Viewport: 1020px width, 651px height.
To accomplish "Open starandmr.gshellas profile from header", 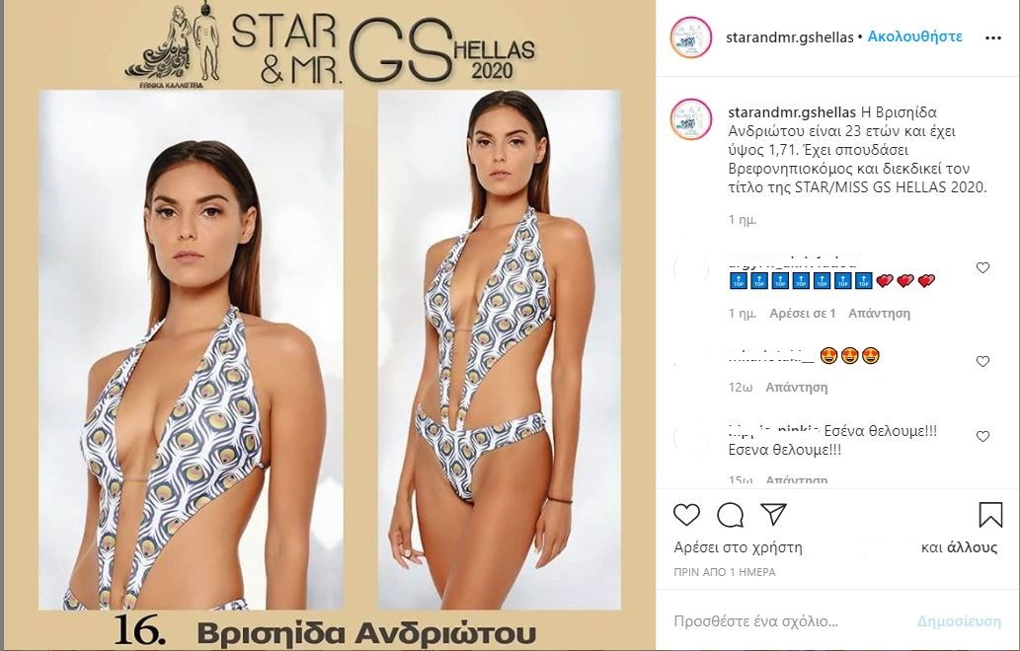I will click(x=790, y=37).
